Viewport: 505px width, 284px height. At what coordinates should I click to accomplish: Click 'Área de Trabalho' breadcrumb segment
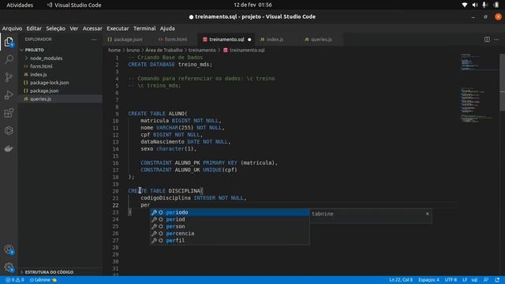tap(164, 50)
